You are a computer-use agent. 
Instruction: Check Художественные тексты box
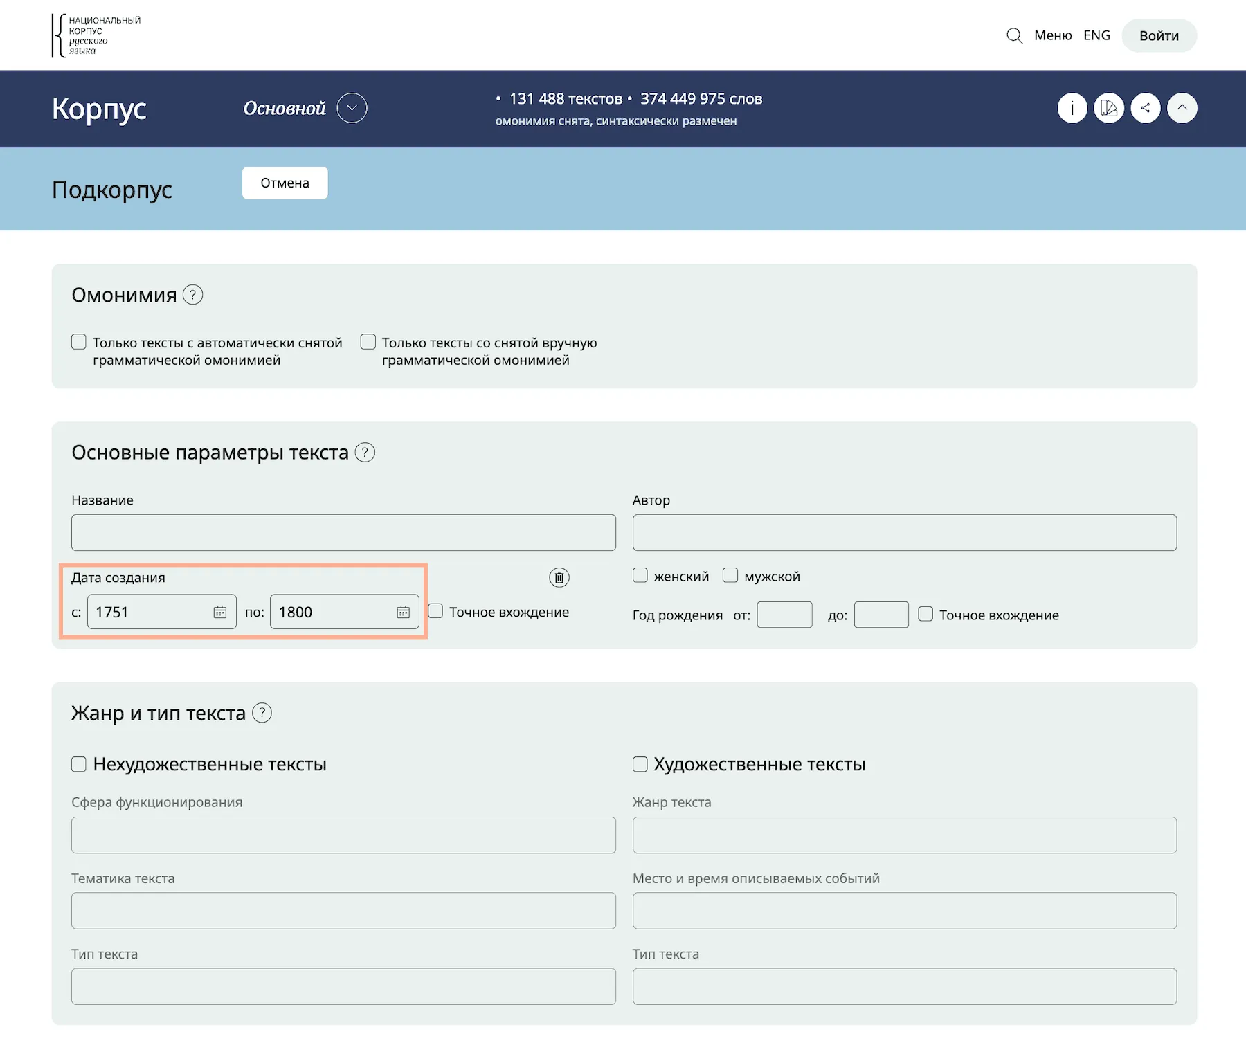[640, 764]
